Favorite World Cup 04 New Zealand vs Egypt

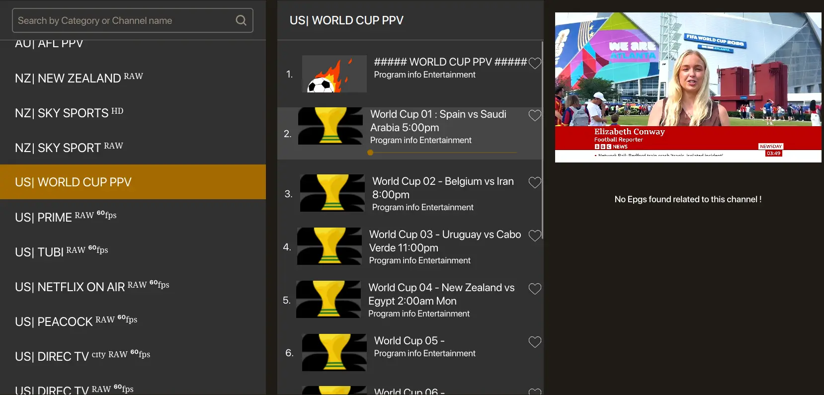coord(535,289)
